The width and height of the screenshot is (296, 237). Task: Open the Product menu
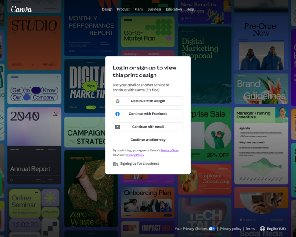[123, 9]
